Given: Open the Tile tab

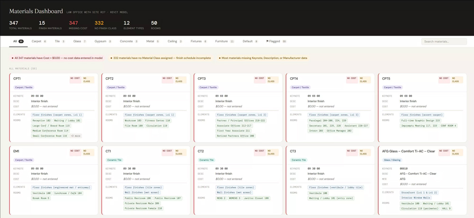Looking at the screenshot, I should coord(60,41).
